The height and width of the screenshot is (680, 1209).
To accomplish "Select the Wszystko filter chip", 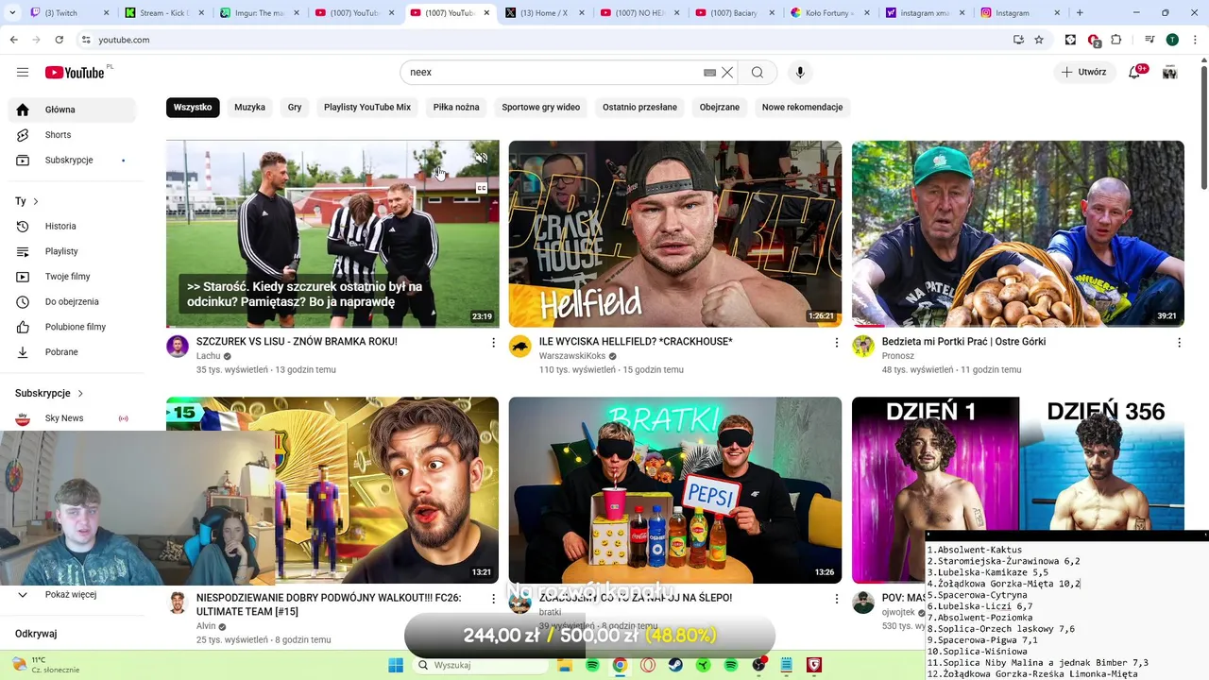I will [193, 108].
